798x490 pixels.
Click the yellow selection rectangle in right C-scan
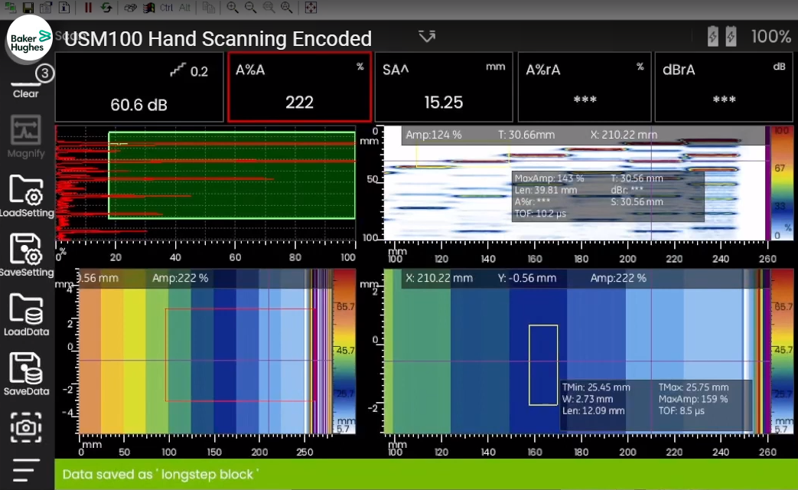click(543, 364)
